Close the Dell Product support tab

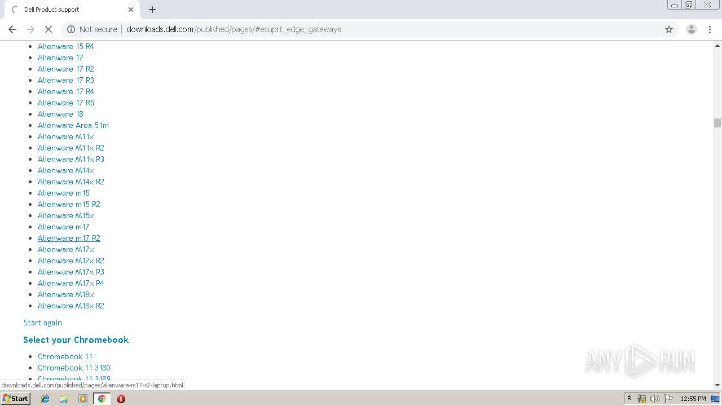pyautogui.click(x=131, y=10)
